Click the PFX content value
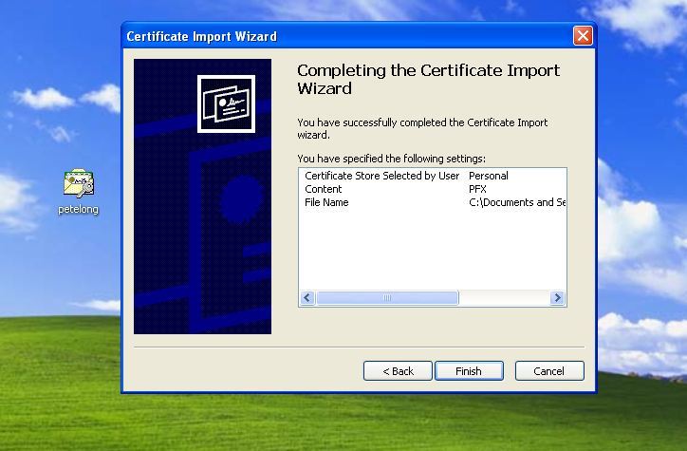The height and width of the screenshot is (451, 687). (477, 189)
